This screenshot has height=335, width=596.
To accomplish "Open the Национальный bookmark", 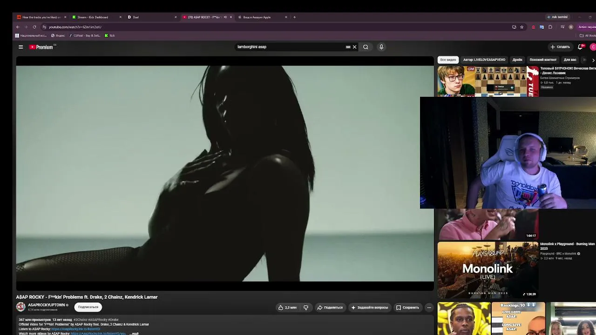I will tap(31, 35).
